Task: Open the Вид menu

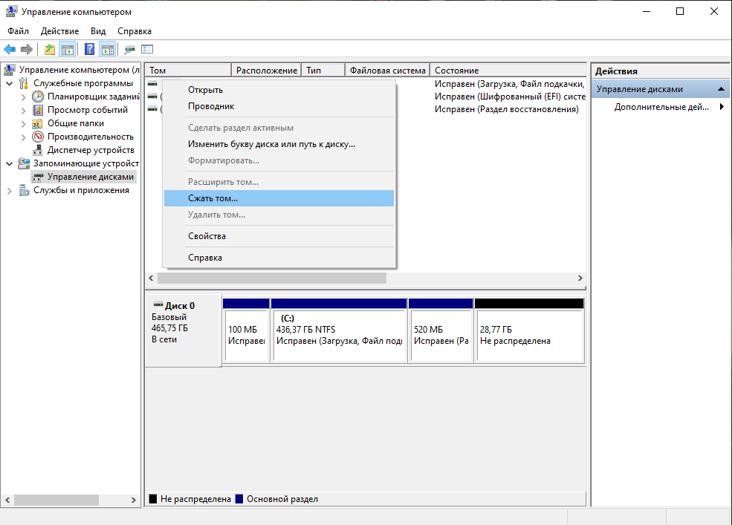Action: point(98,31)
